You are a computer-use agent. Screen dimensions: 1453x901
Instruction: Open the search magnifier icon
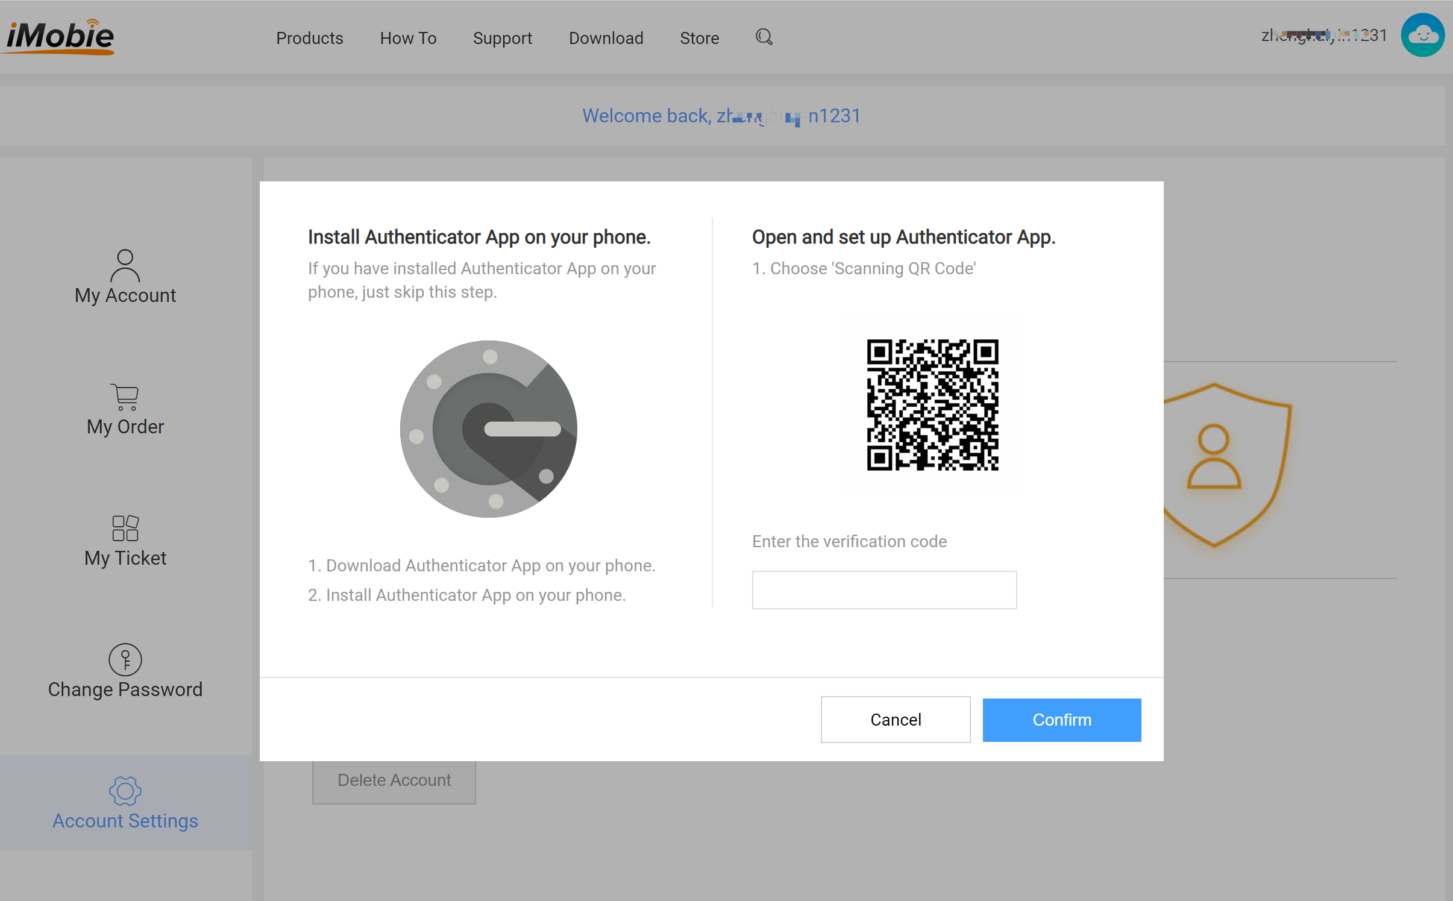(764, 37)
